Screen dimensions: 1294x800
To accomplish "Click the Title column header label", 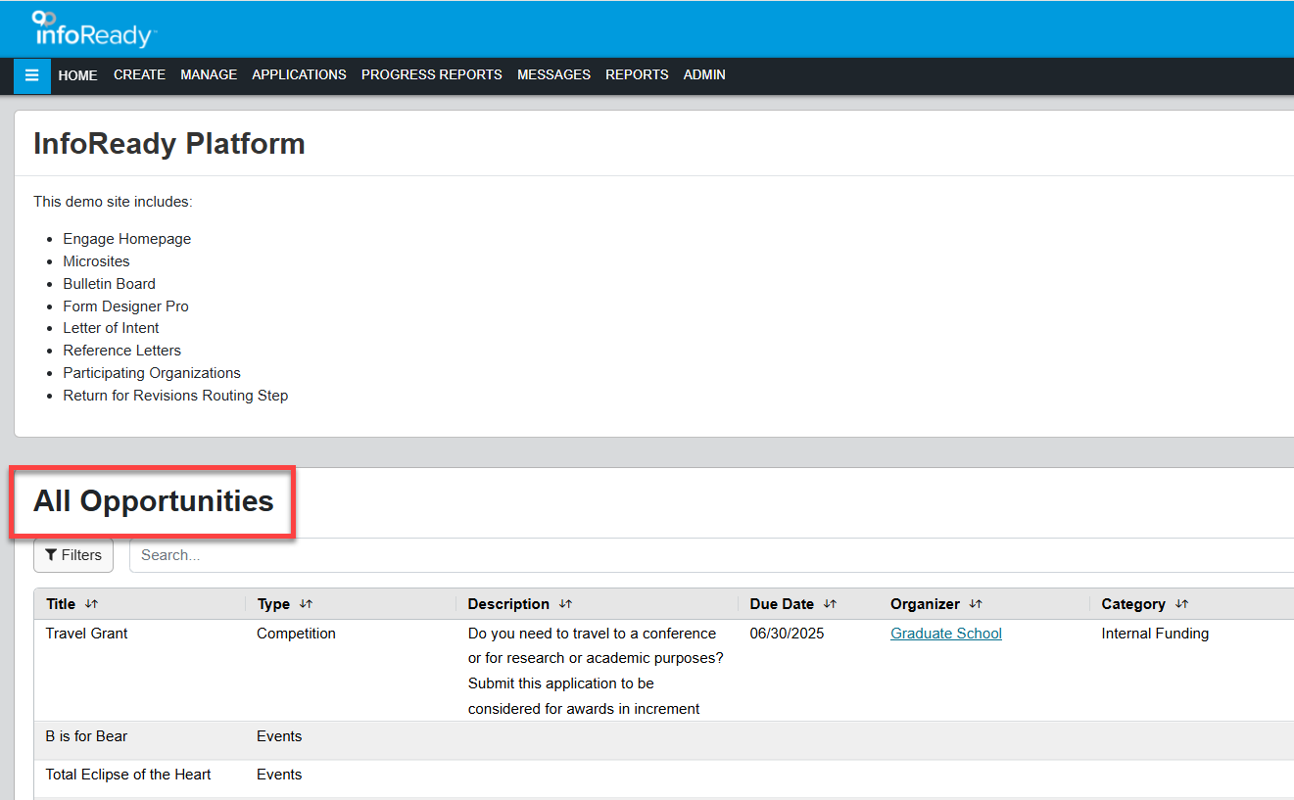I will (61, 604).
